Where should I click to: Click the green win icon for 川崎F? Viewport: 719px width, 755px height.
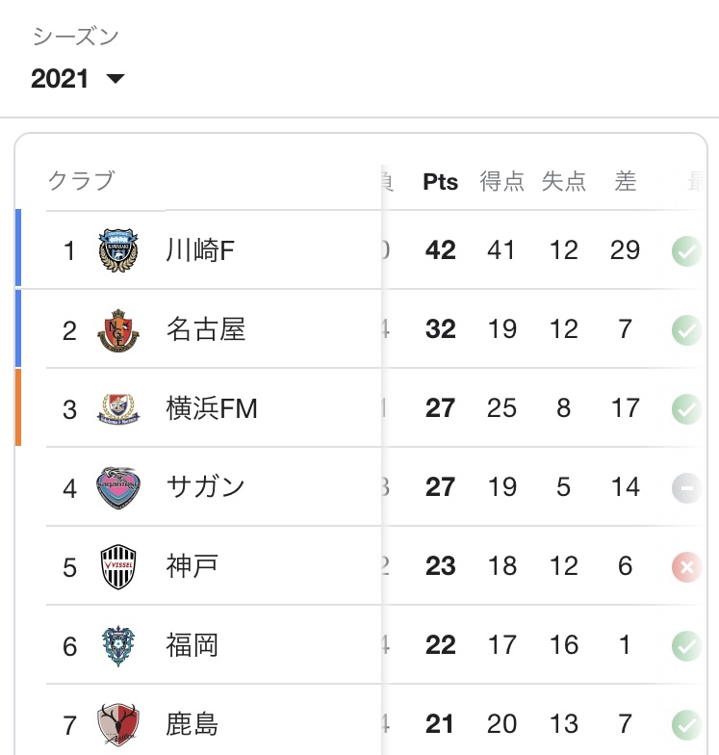(x=687, y=250)
